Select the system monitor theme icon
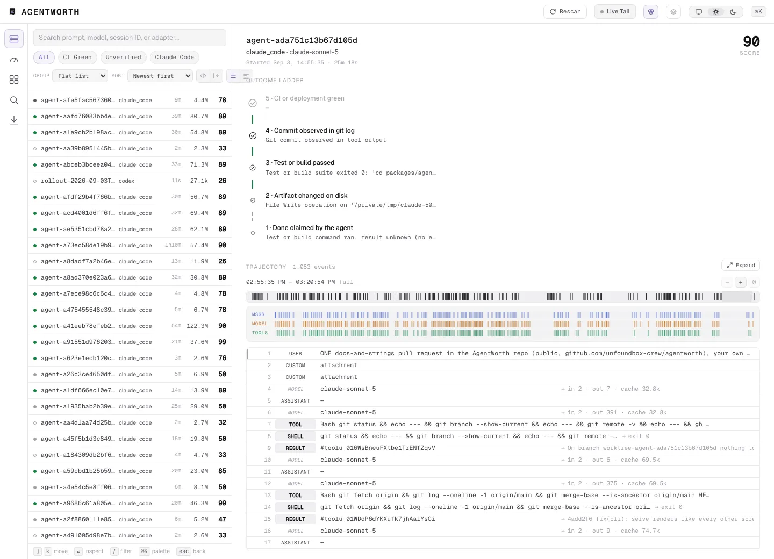This screenshot has height=559, width=774. 699,12
